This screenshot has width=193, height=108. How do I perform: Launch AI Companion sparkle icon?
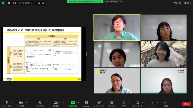tap(99, 103)
